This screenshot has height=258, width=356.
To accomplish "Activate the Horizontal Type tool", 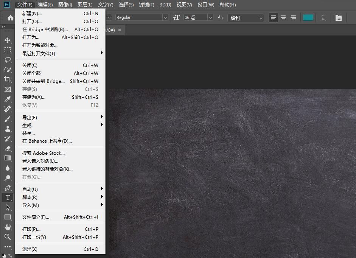I will pyautogui.click(x=8, y=197).
